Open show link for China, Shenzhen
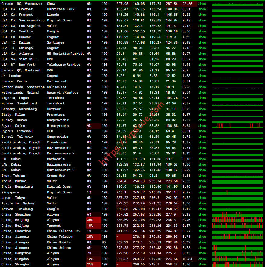Image resolution: width=265 pixels, height=267 pixels. pos(202,215)
